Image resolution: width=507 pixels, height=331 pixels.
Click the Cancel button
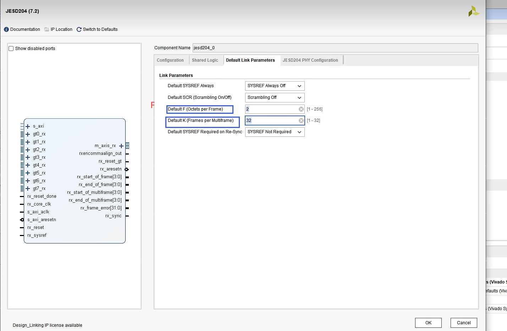click(x=464, y=323)
